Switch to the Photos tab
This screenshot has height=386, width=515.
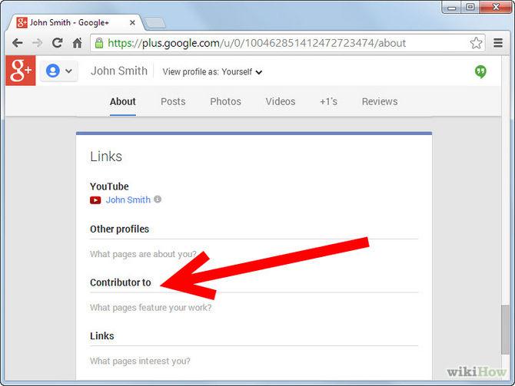coord(225,101)
